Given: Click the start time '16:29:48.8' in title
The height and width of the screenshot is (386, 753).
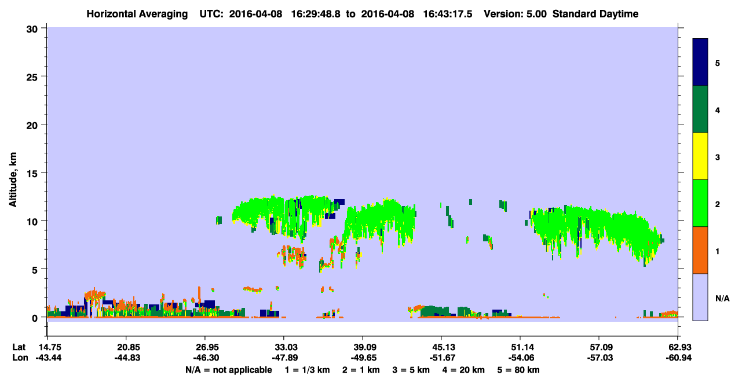Looking at the screenshot, I should point(316,14).
